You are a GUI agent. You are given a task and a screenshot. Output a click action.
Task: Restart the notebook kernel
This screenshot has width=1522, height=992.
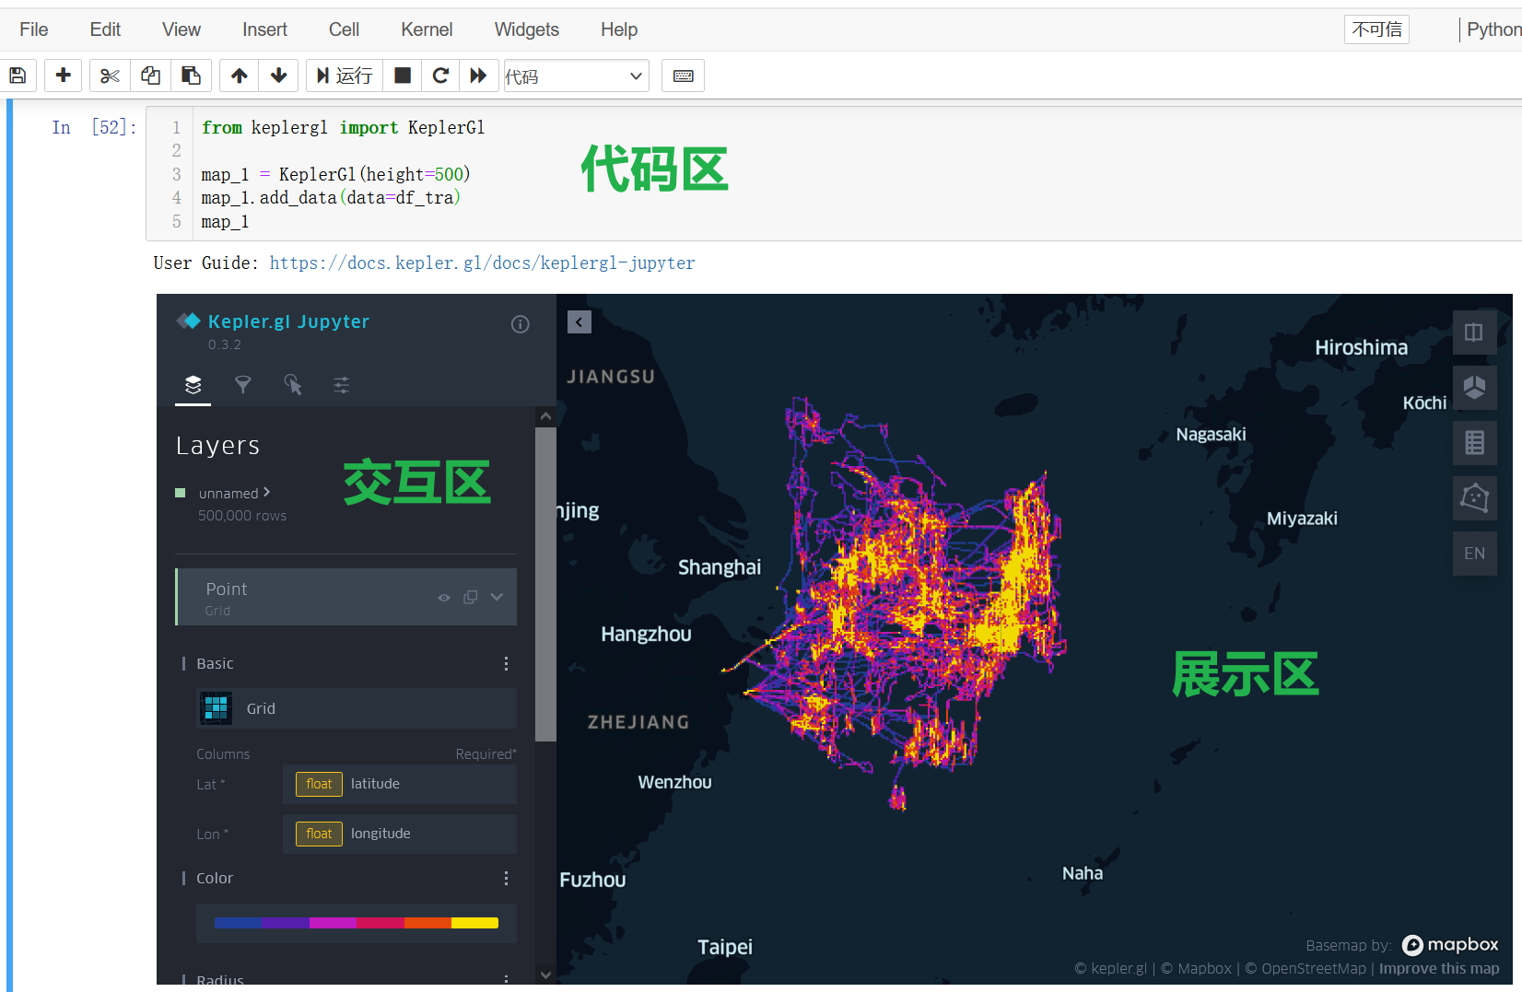click(440, 76)
